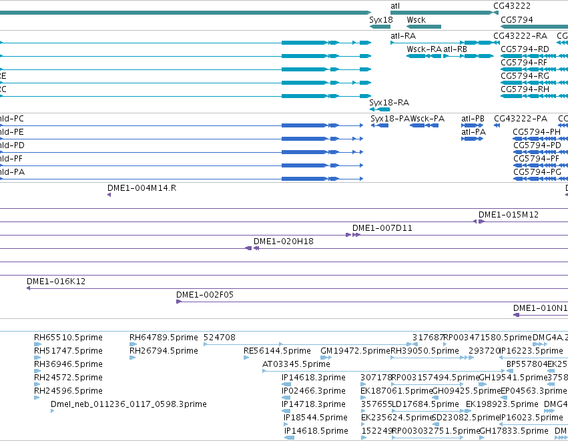Click the CG5794-RH transcript label
Viewport: 568px width, 441px height.
pos(525,89)
